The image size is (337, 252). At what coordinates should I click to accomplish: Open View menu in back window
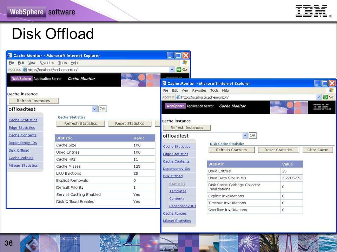[x=32, y=63]
